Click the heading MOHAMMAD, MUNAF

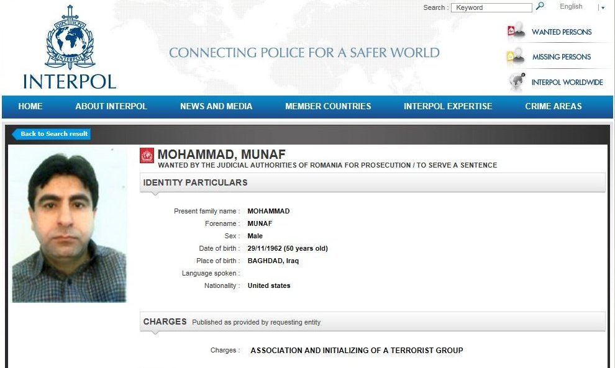coord(221,155)
